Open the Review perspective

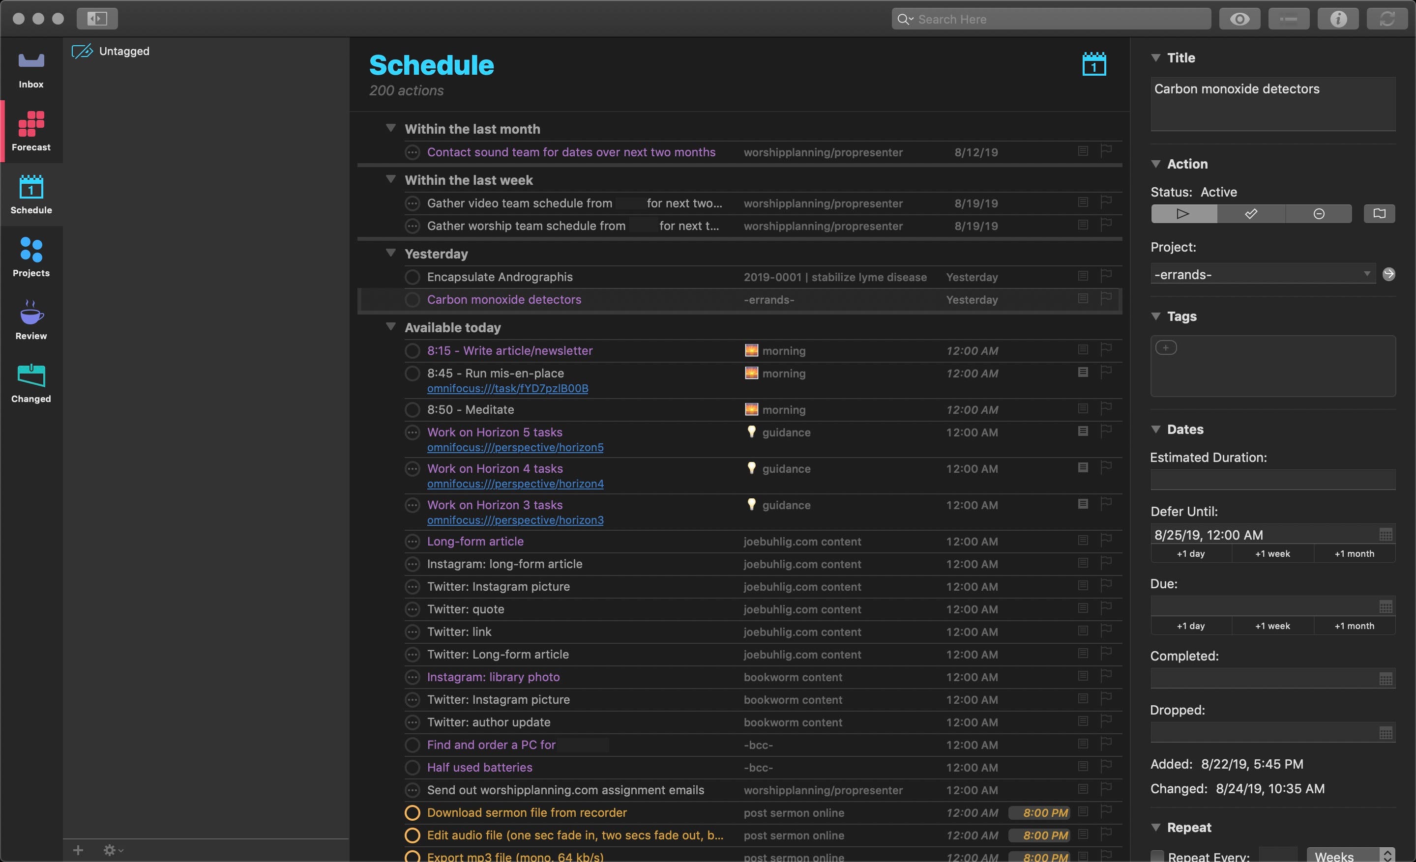click(31, 320)
